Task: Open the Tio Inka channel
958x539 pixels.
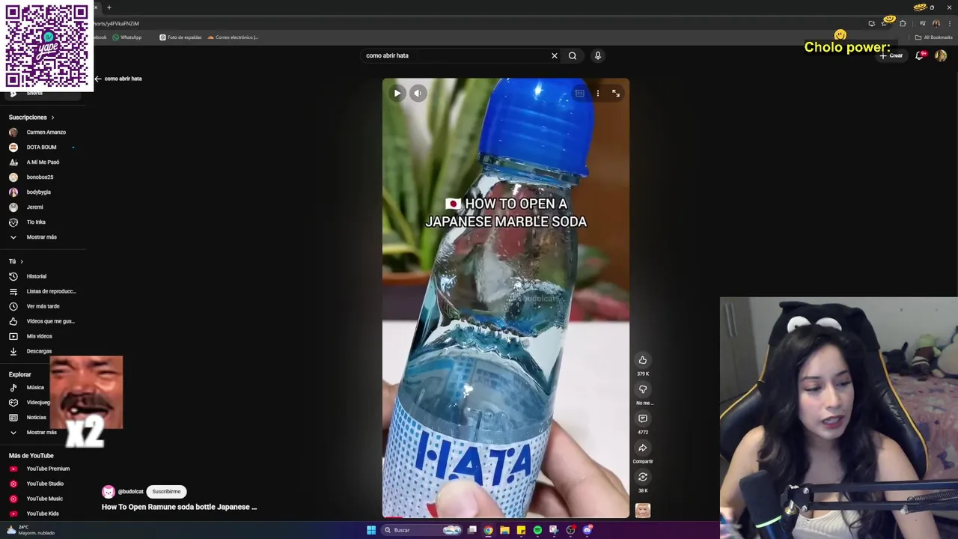Action: coord(37,222)
